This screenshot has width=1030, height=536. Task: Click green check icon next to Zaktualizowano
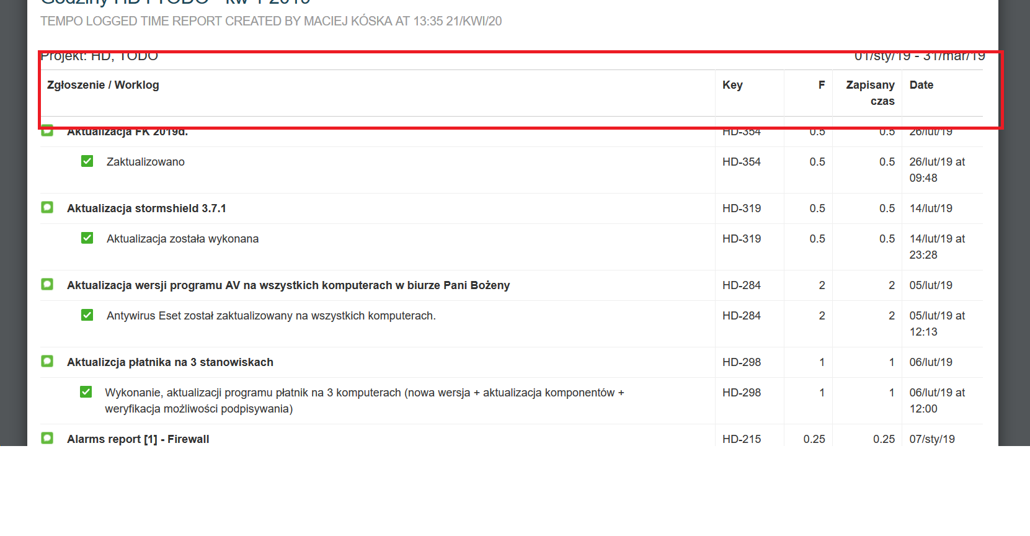[x=87, y=161]
